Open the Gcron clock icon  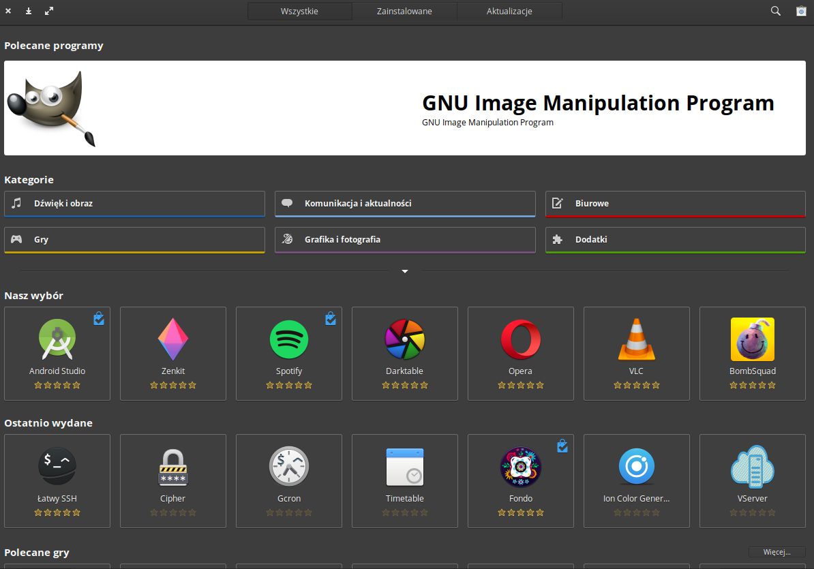coord(289,466)
